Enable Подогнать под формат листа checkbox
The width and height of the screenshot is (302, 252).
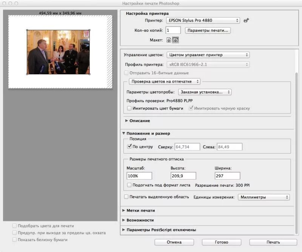pyautogui.click(x=129, y=185)
